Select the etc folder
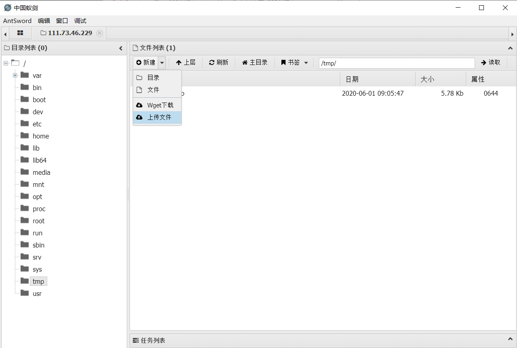Screen dimensions: 517x348 click(37, 124)
